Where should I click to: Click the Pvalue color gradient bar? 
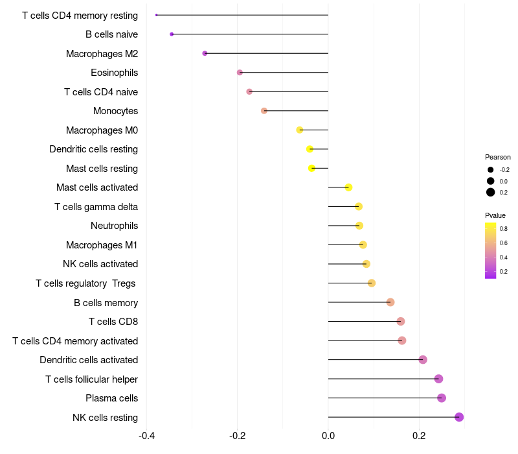tap(490, 250)
